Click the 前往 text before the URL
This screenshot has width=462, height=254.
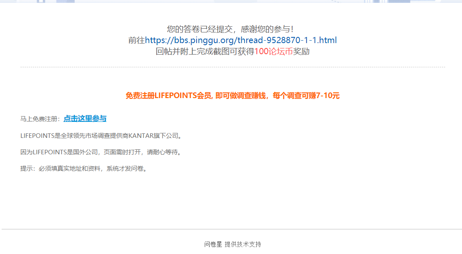(x=136, y=40)
